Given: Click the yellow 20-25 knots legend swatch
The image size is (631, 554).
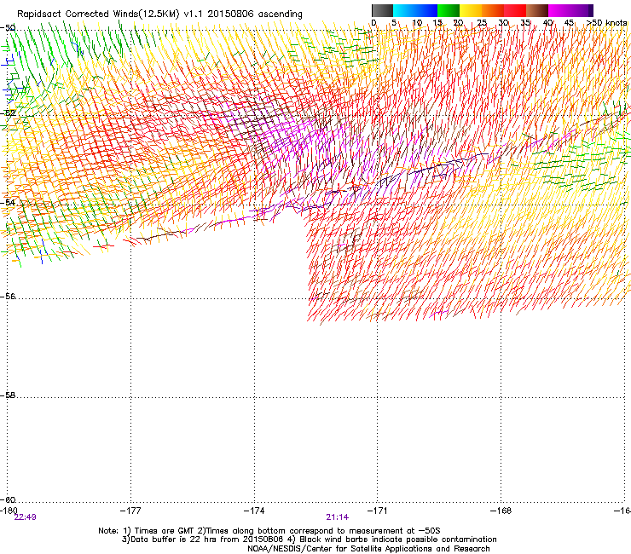Looking at the screenshot, I should [x=471, y=10].
